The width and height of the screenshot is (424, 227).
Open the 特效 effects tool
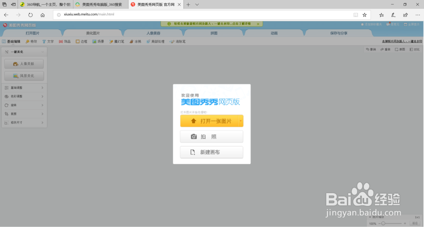click(x=31, y=42)
